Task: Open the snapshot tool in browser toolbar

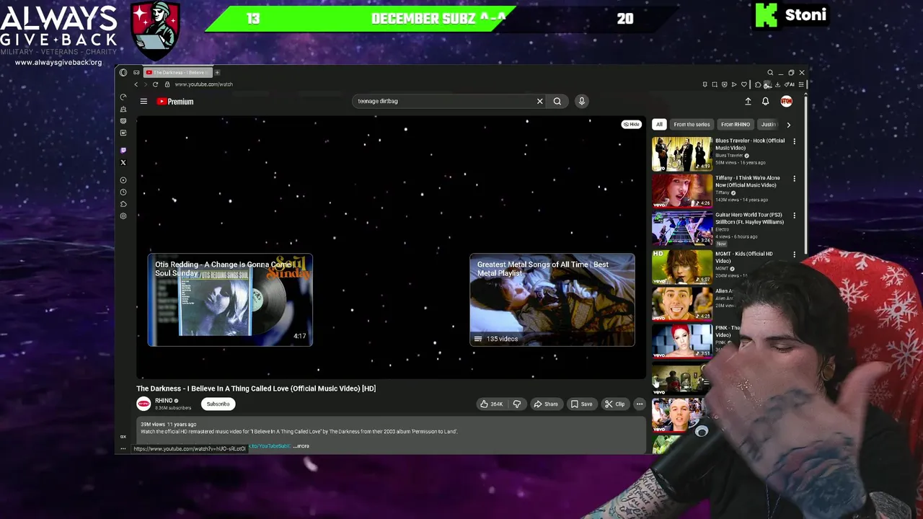Action: 715,84
